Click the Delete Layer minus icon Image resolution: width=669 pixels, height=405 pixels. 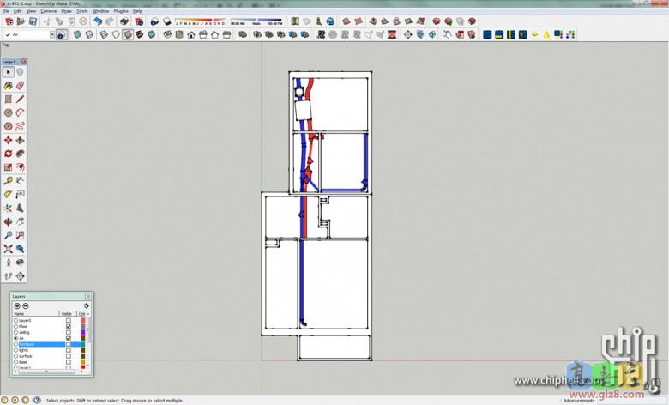(x=26, y=306)
